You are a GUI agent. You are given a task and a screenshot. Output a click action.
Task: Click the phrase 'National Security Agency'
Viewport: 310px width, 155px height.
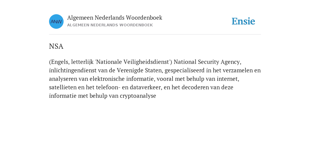coord(207,62)
